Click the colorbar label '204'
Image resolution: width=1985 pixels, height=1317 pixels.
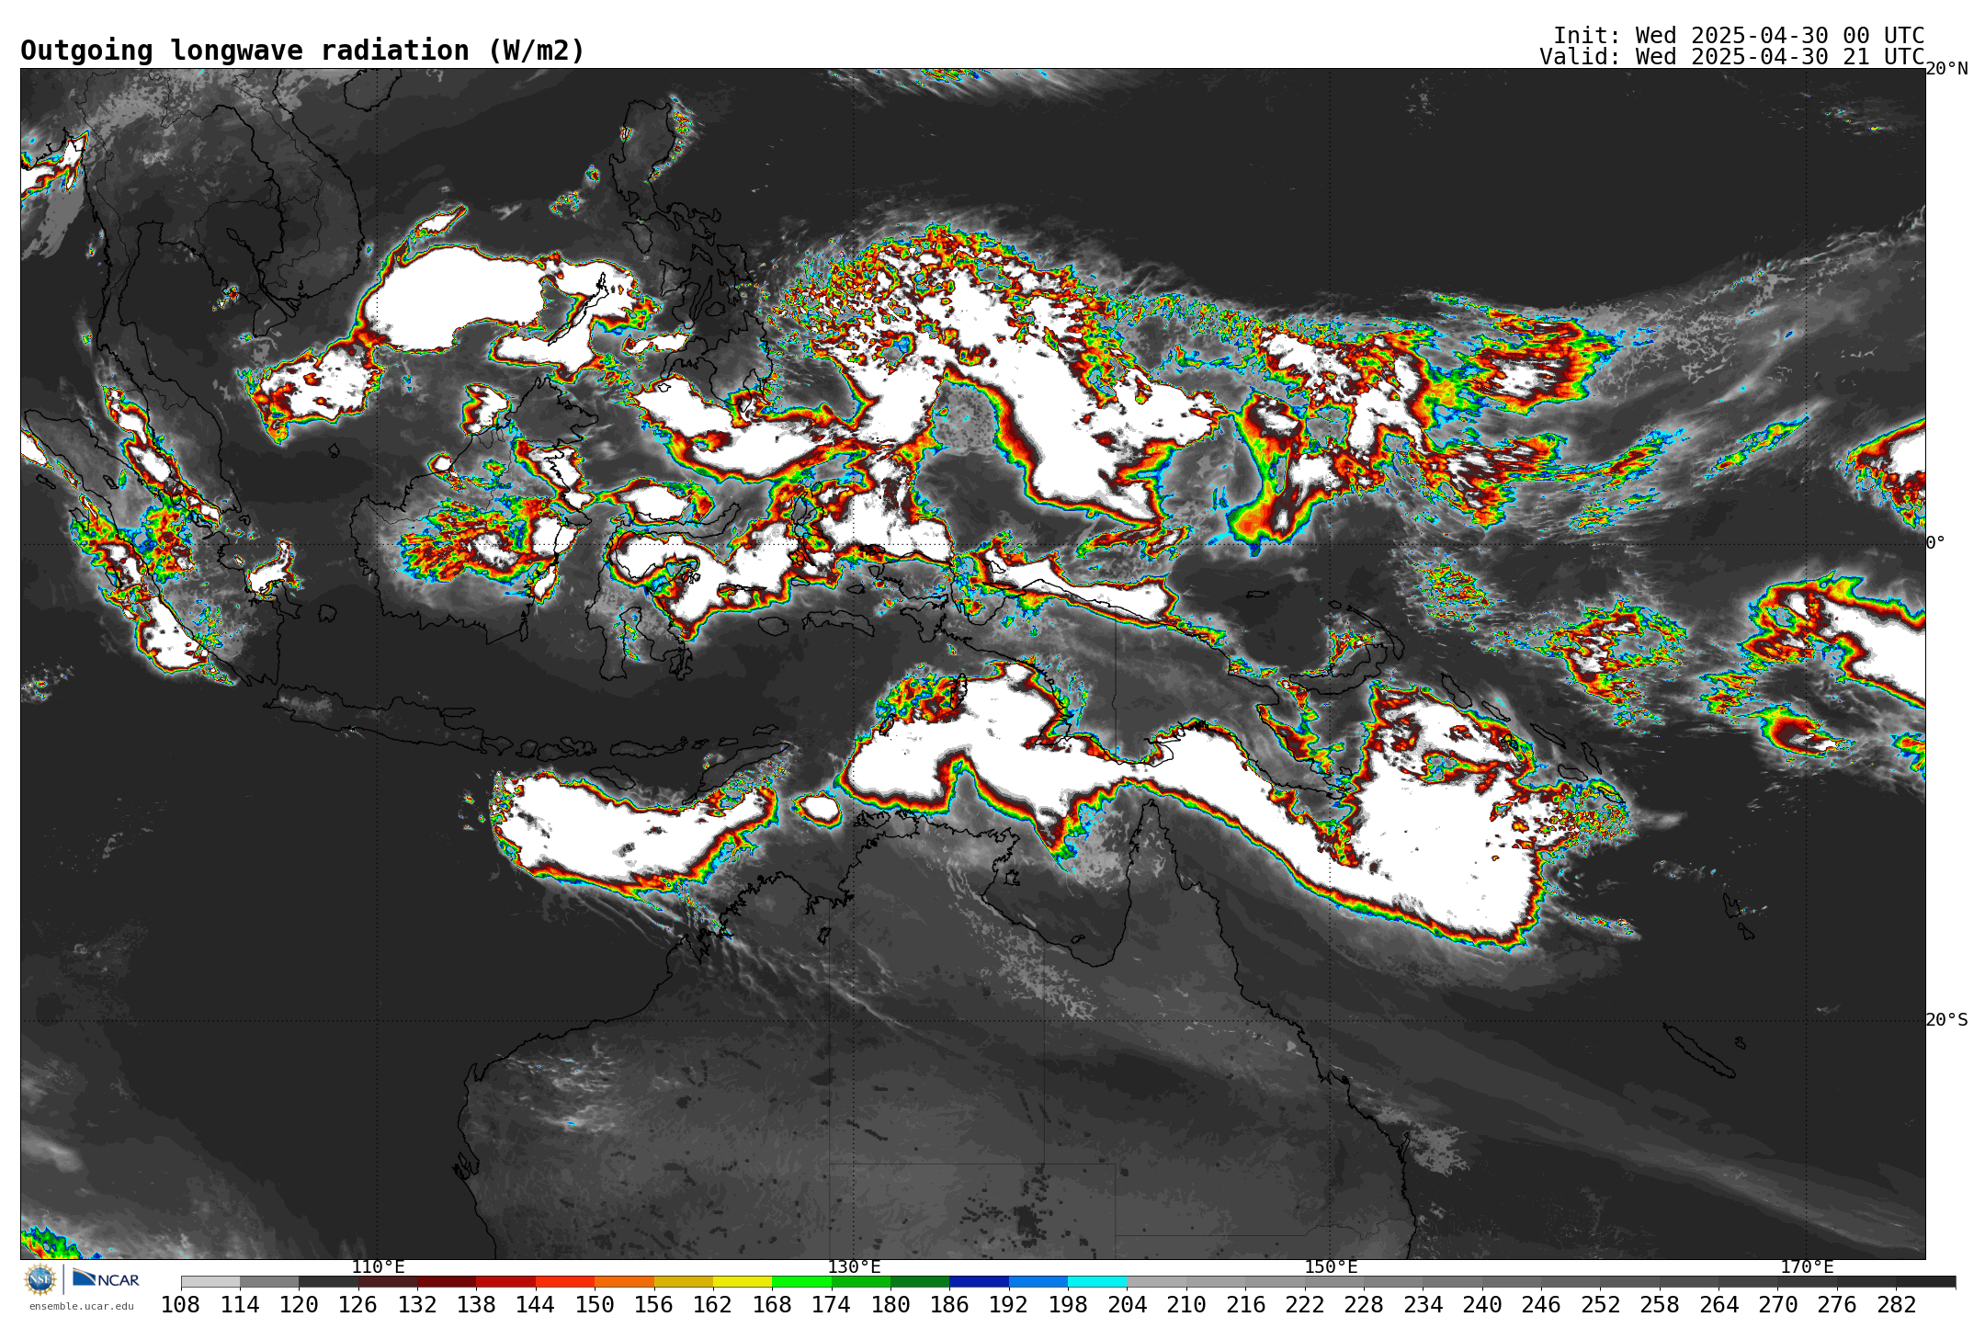tap(1127, 1305)
